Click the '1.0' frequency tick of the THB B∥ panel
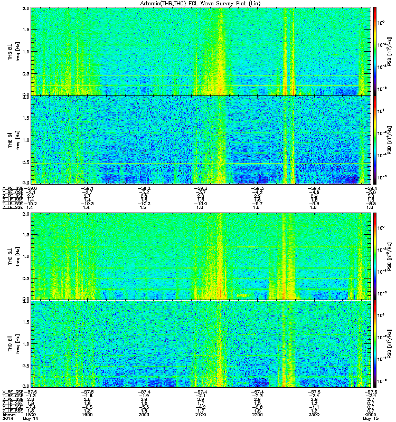The image size is (396, 422). pos(26,140)
